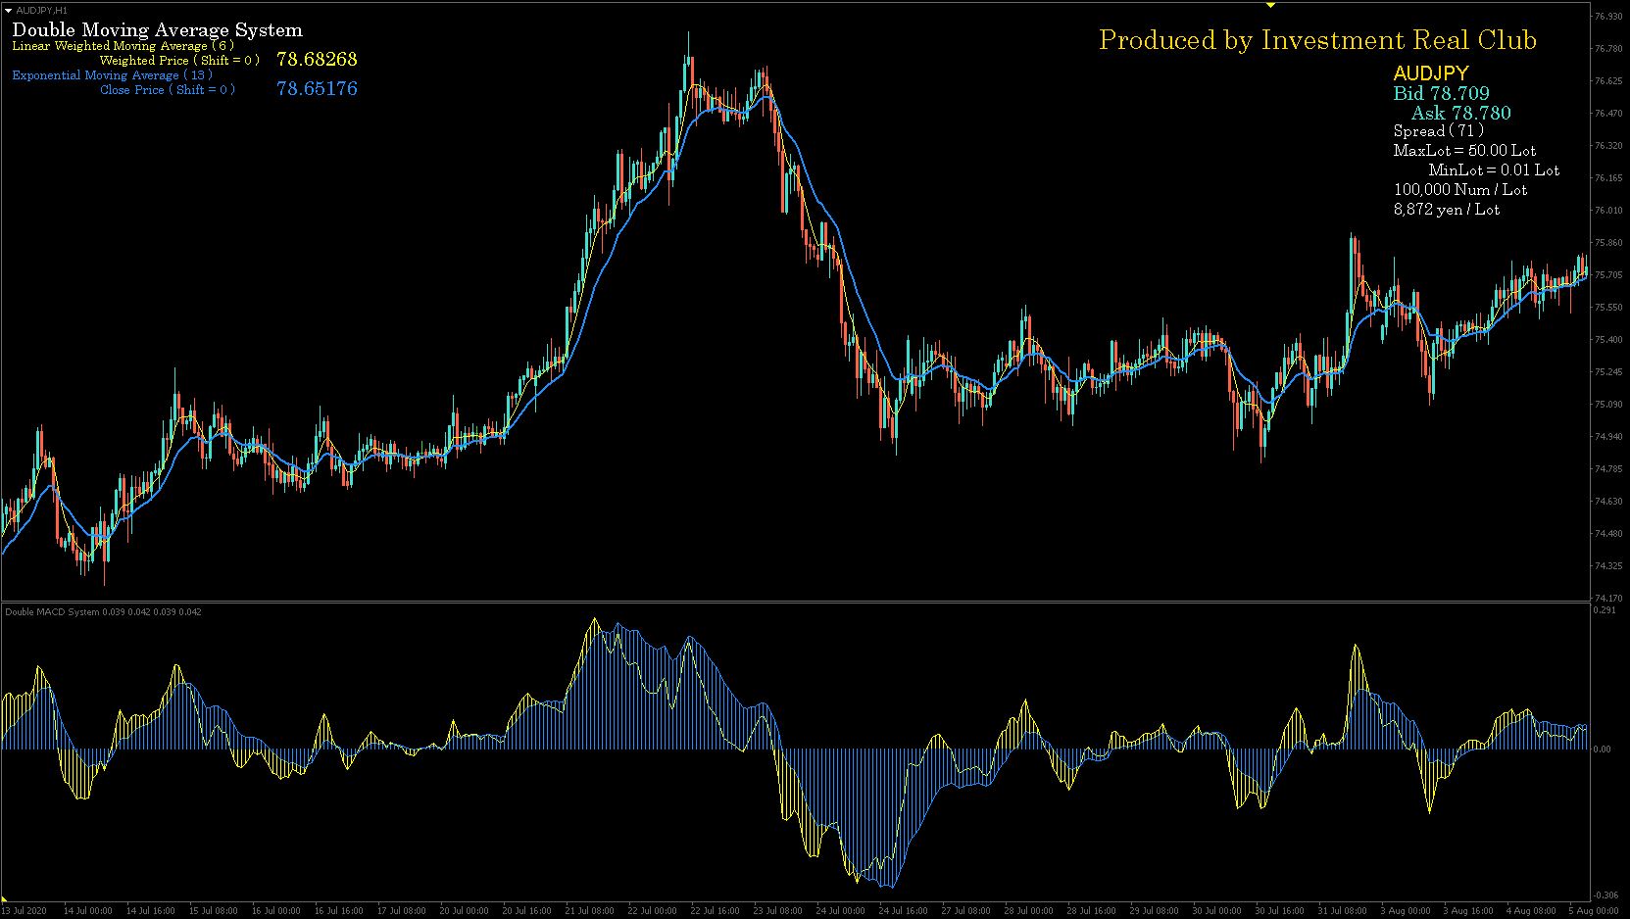Click the 0.291 MACD scale label
The height and width of the screenshot is (919, 1630).
click(1604, 610)
